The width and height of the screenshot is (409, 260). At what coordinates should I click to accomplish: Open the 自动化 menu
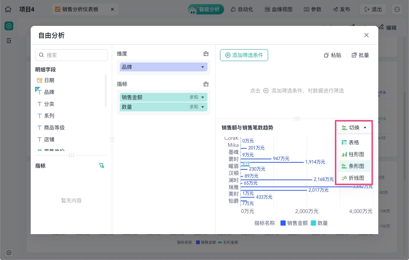[242, 9]
